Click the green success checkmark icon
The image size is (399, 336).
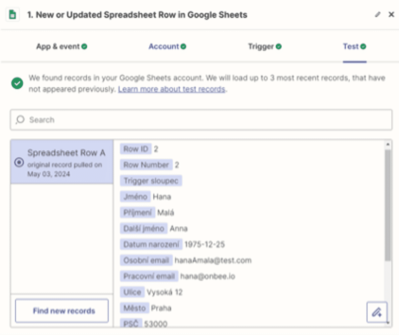17,83
